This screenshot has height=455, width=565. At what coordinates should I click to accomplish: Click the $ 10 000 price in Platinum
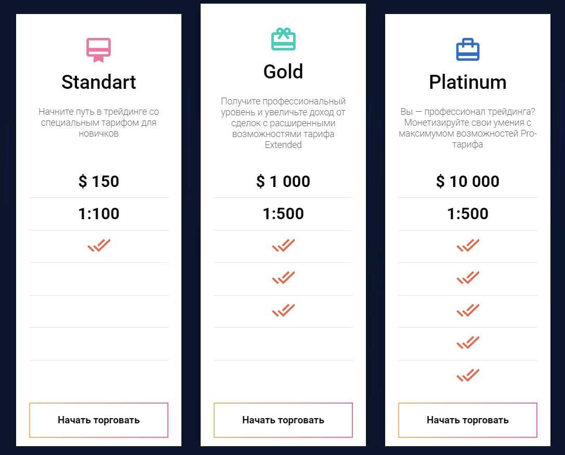[468, 181]
